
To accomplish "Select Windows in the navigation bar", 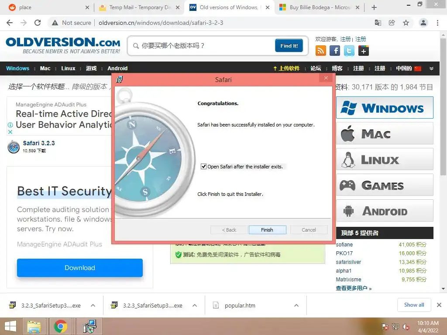I will tap(17, 68).
